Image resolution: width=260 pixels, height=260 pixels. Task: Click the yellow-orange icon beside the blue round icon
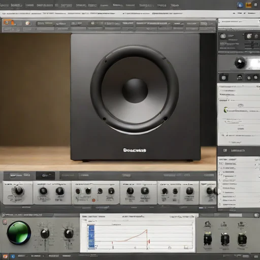point(248,5)
